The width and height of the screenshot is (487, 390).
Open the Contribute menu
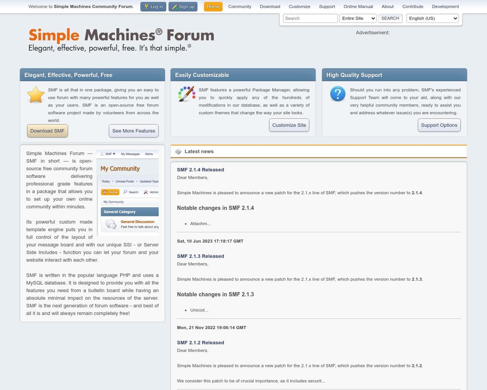coord(413,6)
